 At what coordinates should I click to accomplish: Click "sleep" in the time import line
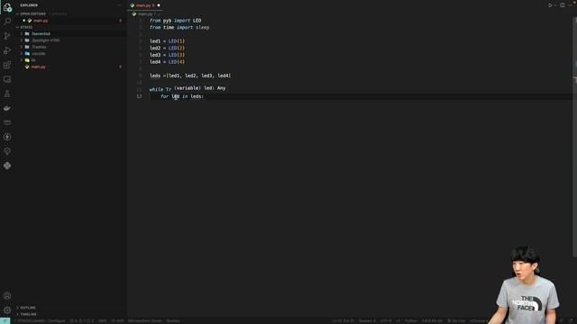pyautogui.click(x=202, y=27)
